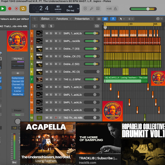Open the Limiter plug-in slot
165x165 pixels.
pyautogui.click(x=18, y=91)
